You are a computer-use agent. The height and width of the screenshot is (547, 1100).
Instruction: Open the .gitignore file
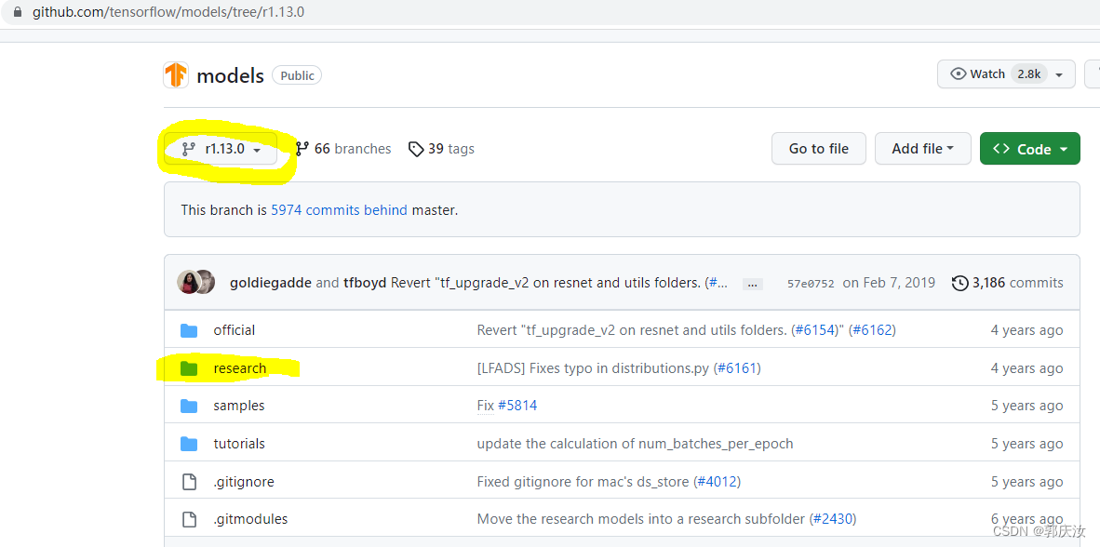click(x=244, y=482)
